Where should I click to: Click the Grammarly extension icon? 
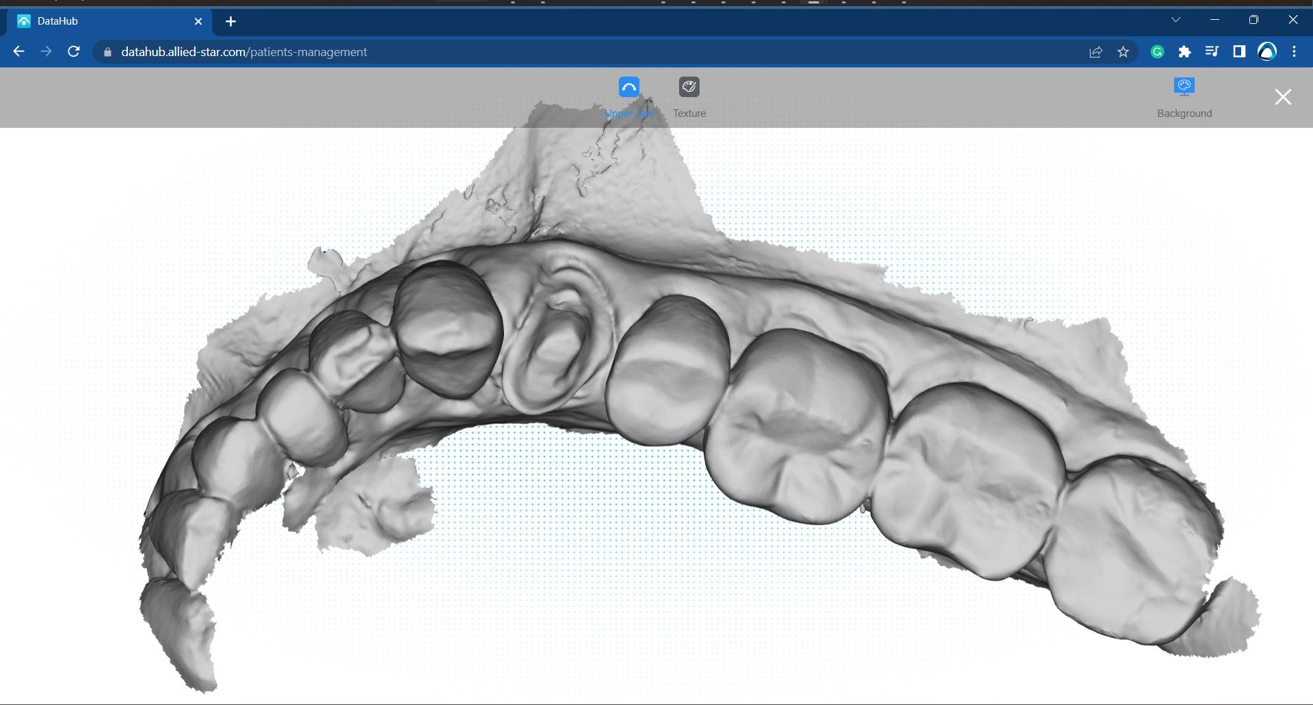pos(1157,51)
